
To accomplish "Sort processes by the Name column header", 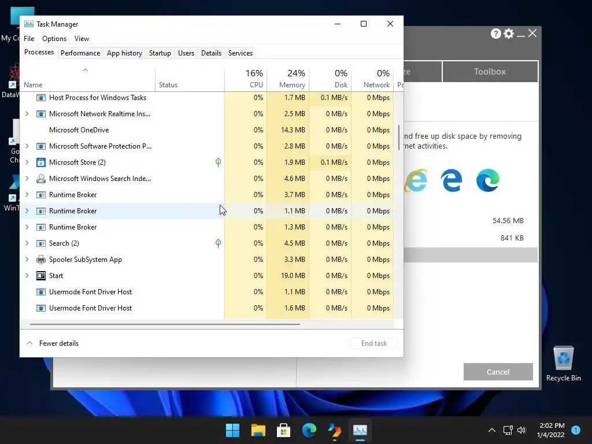I will (x=88, y=79).
